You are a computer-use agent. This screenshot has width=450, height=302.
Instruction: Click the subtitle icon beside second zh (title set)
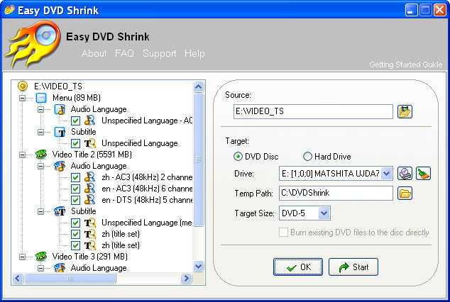90,245
